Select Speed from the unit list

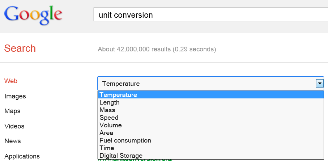coord(109,118)
